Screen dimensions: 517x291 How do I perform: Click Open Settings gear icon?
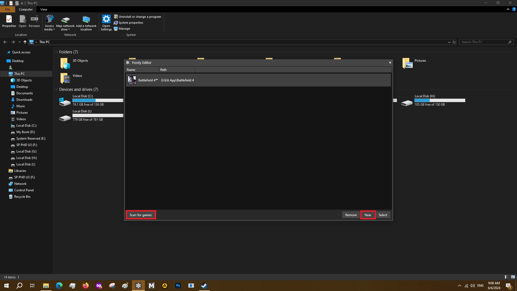106,19
